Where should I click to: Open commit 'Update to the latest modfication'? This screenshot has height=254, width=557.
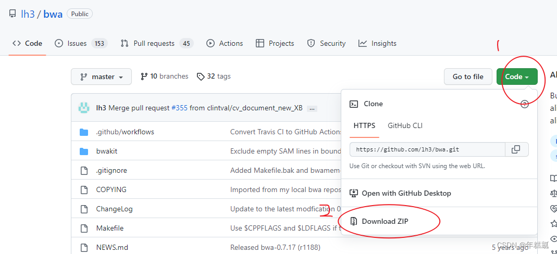(286, 209)
